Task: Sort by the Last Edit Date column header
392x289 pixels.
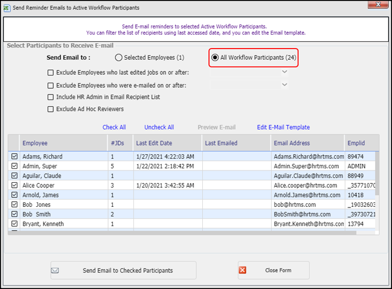Action: click(x=153, y=143)
